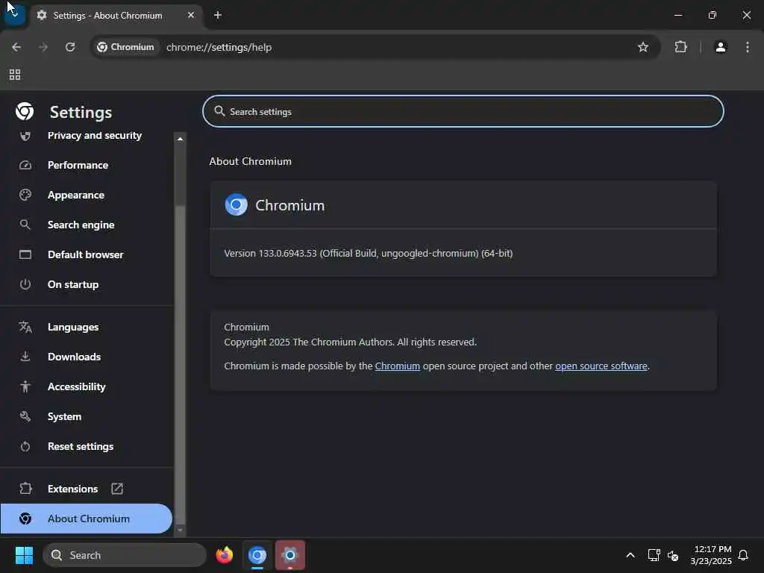
Task: Click the Chromium site info chip
Action: tap(125, 47)
